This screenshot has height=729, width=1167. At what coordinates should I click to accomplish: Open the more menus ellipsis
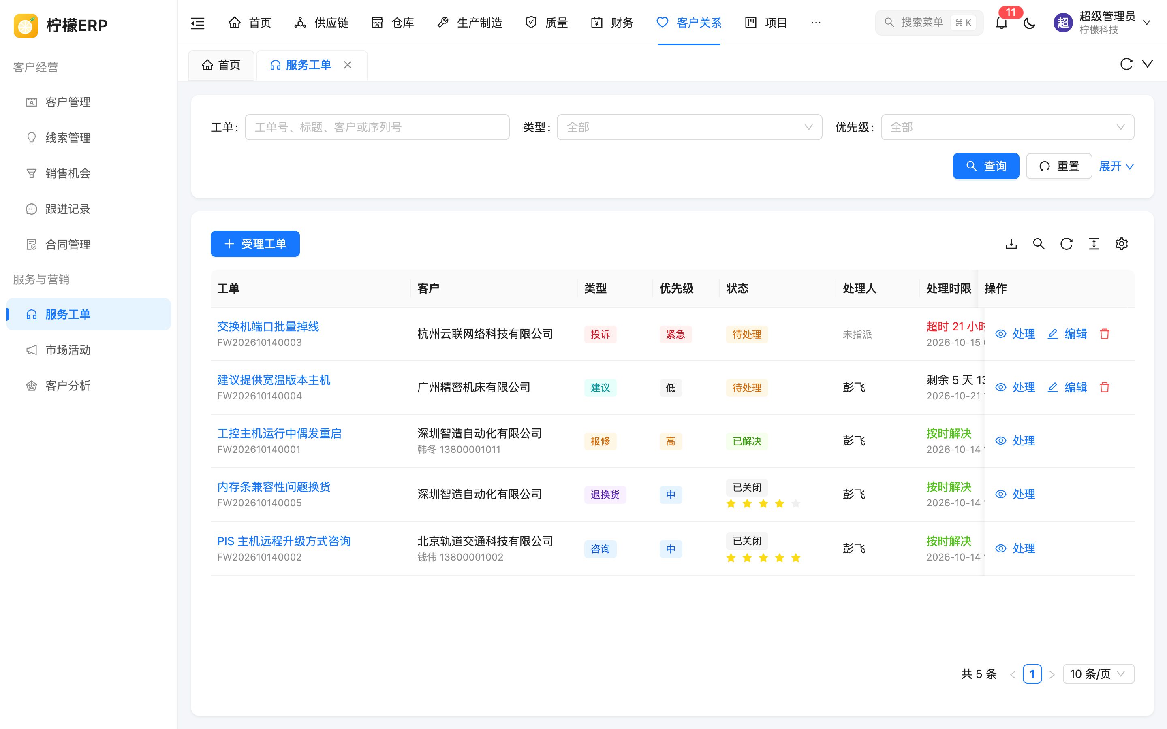click(x=815, y=23)
